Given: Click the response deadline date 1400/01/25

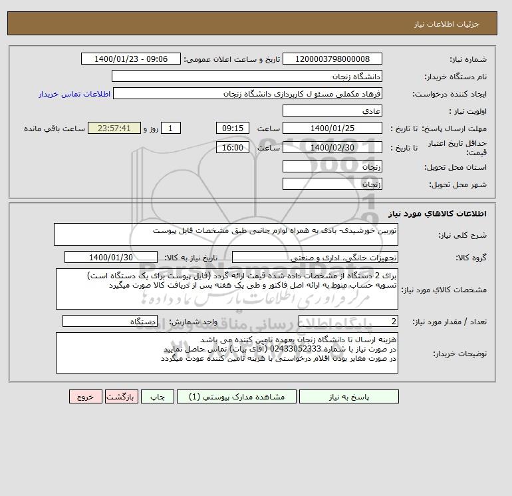Looking at the screenshot, I should 332,128.
